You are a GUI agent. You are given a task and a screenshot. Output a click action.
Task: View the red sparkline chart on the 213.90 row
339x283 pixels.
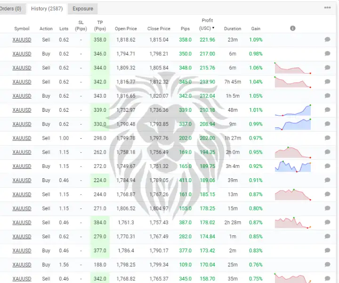(x=293, y=82)
